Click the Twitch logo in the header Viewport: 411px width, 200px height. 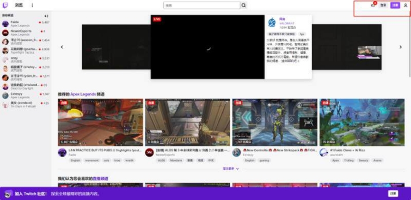click(5, 5)
